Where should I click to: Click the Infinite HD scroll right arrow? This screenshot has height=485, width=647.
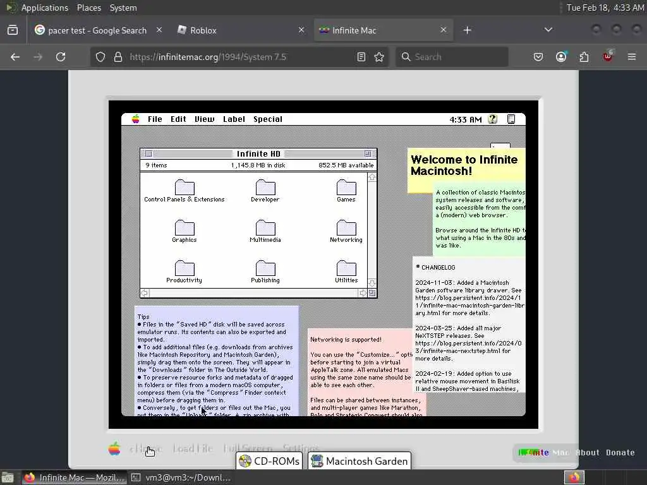coord(363,293)
